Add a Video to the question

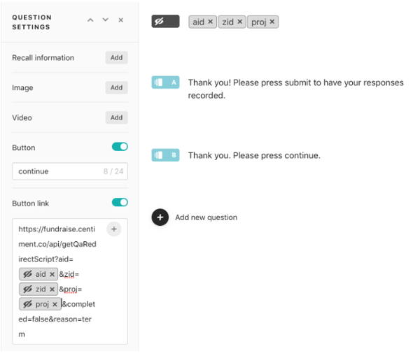coord(116,118)
